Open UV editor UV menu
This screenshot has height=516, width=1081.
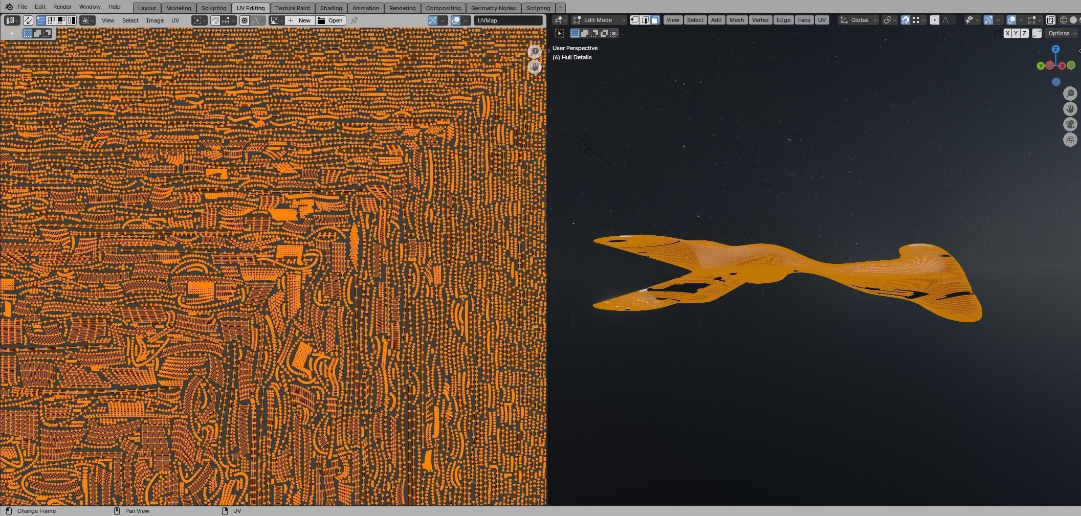click(175, 20)
